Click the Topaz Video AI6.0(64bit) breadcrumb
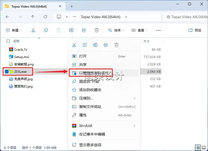The width and height of the screenshot is (208, 151). (x=101, y=17)
